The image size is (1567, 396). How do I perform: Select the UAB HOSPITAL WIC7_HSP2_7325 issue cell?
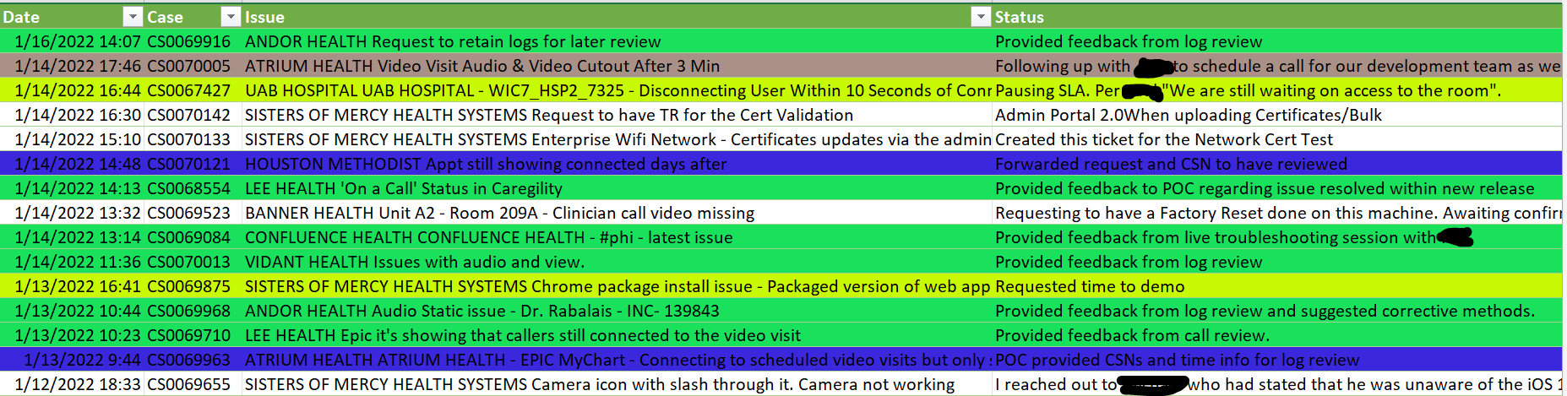[618, 90]
